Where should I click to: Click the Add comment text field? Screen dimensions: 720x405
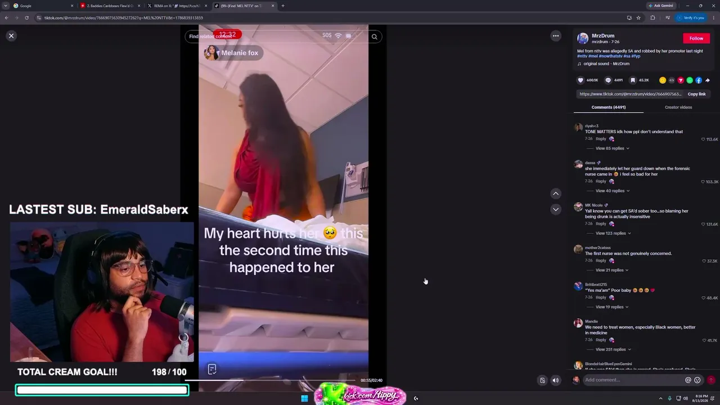(633, 380)
